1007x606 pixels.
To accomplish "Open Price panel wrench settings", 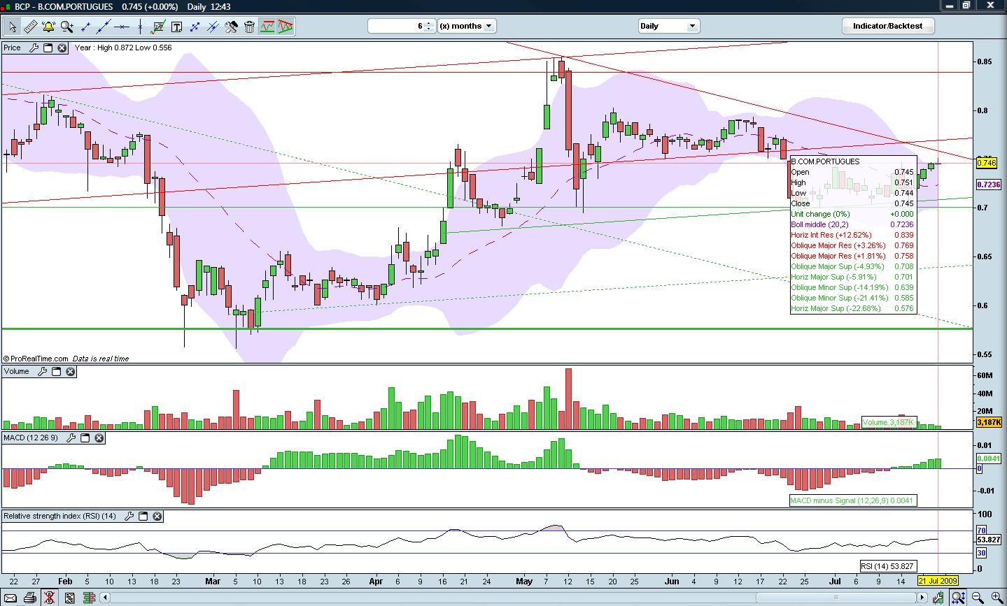I will pos(34,48).
